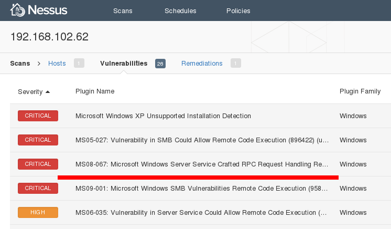Click the breadcrumb chevron after Scans
This screenshot has height=229, width=391.
pyautogui.click(x=39, y=64)
